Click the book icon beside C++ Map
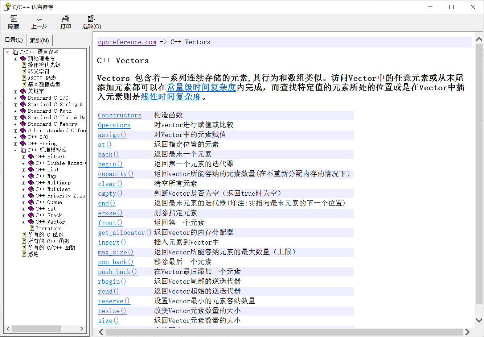Image resolution: width=484 pixels, height=337 pixels. [x=31, y=176]
